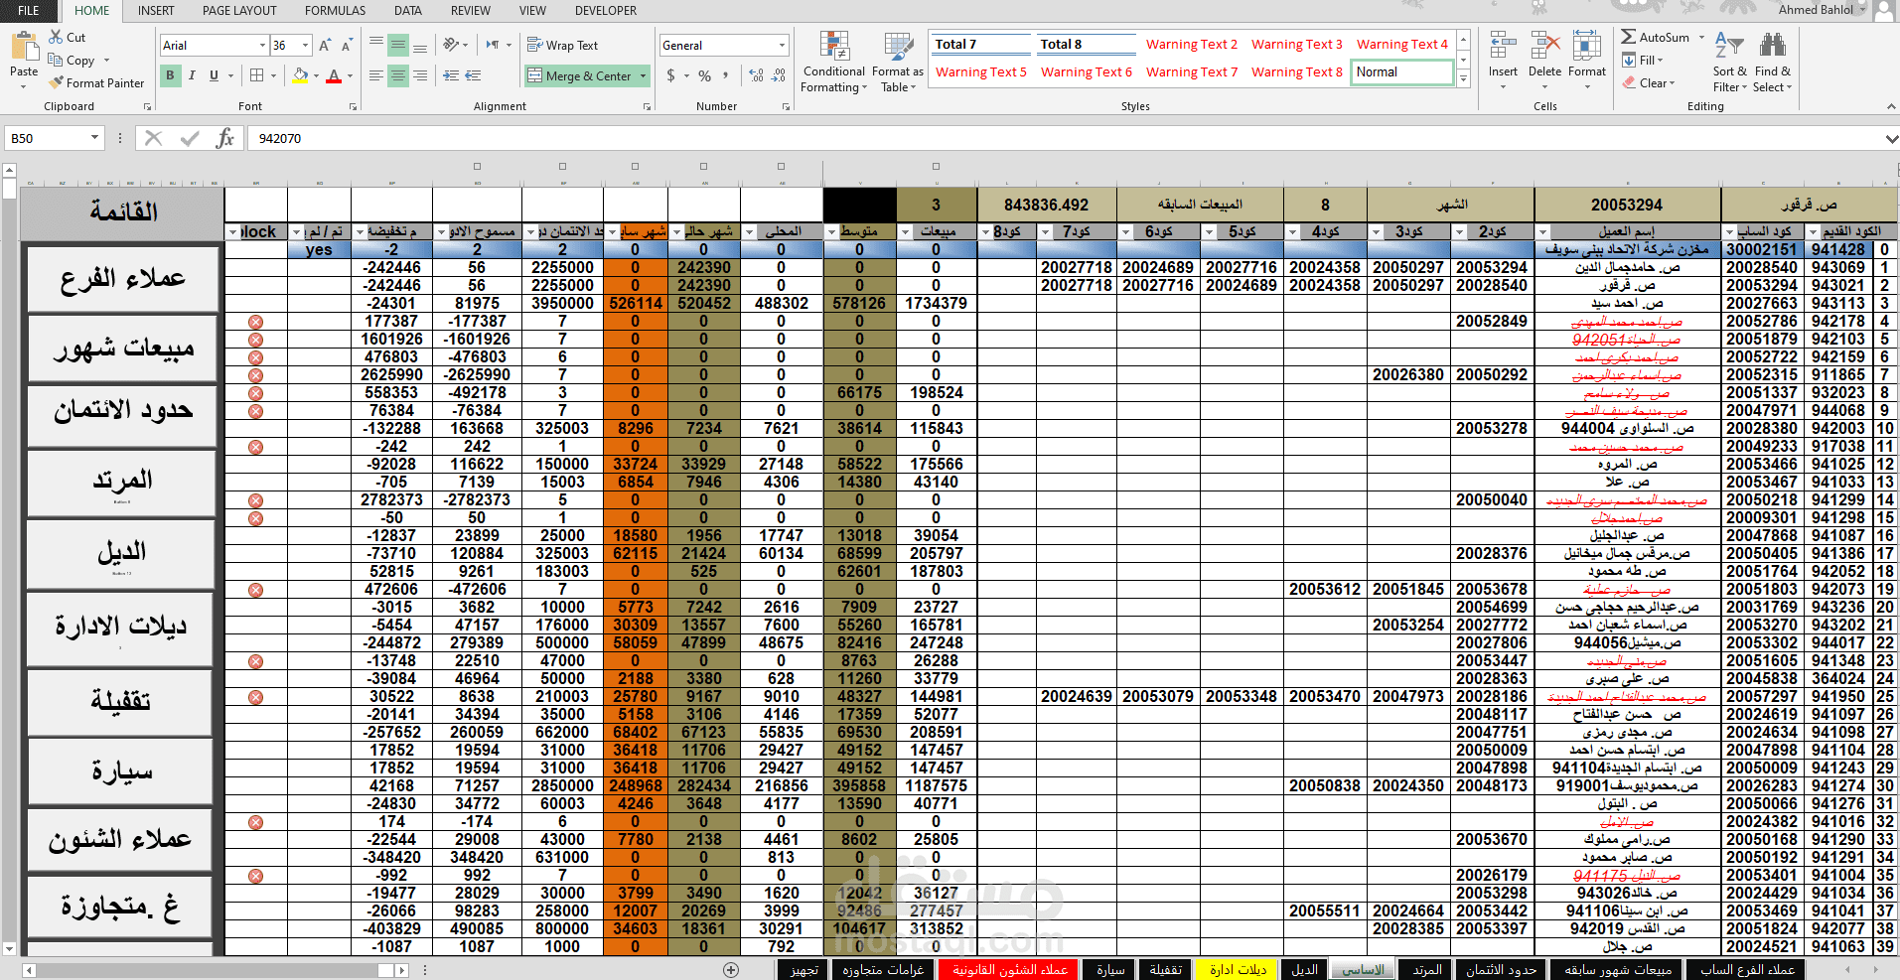Open the FILE tab
The image size is (1900, 980).
click(x=29, y=10)
